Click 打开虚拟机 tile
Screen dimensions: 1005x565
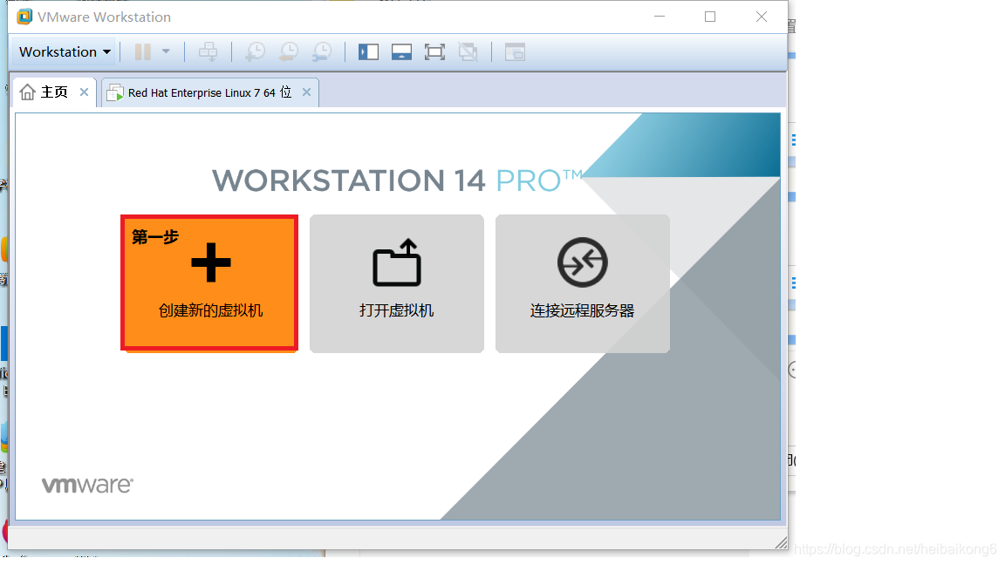point(397,283)
